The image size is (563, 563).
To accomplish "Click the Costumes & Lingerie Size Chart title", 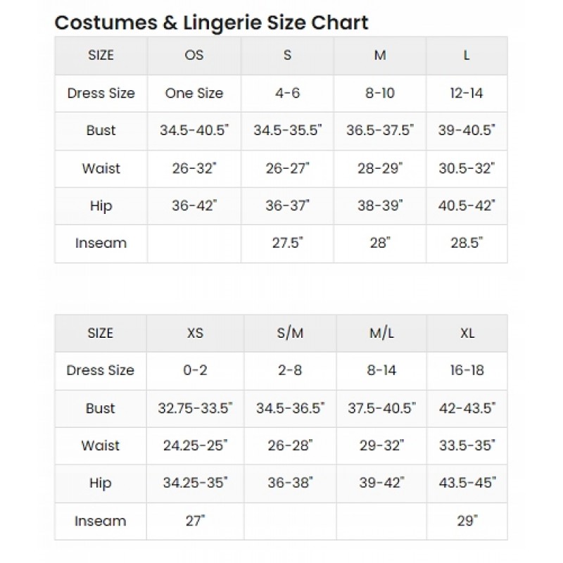I will coord(211,23).
